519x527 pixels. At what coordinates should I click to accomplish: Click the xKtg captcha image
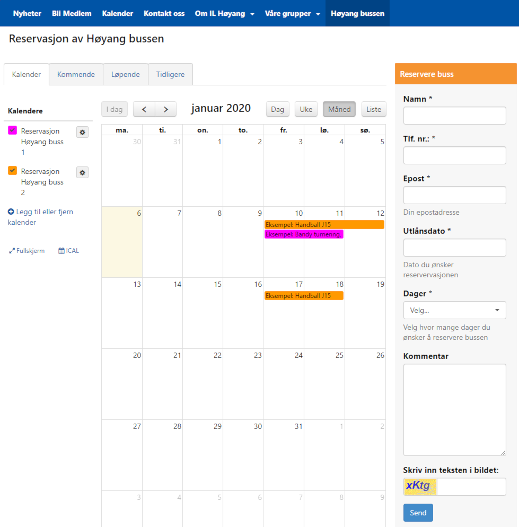(x=420, y=486)
